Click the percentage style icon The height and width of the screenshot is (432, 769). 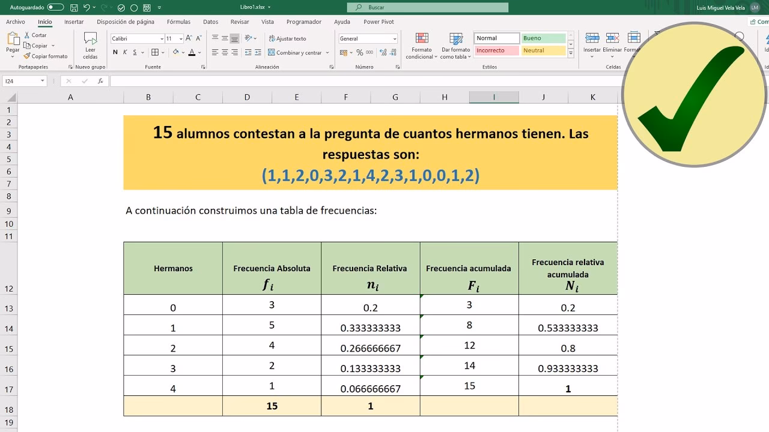[x=359, y=52]
